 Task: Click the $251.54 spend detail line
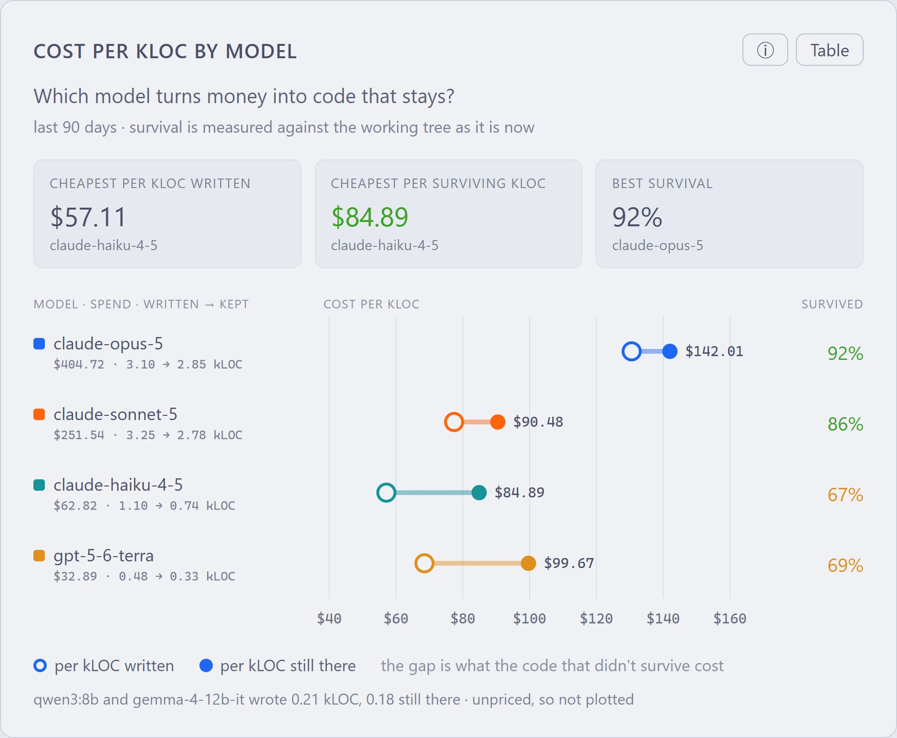(148, 435)
